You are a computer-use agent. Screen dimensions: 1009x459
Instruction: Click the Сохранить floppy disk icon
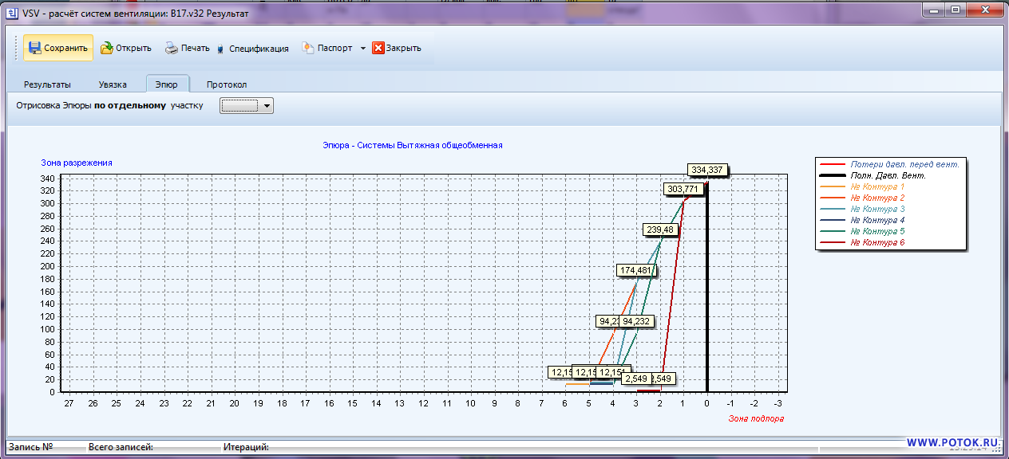34,48
